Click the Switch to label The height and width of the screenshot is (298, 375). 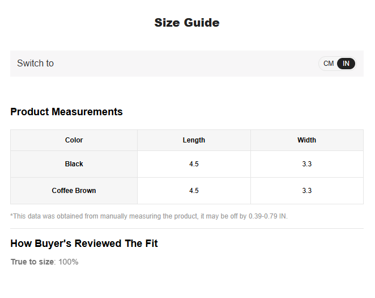tap(35, 63)
